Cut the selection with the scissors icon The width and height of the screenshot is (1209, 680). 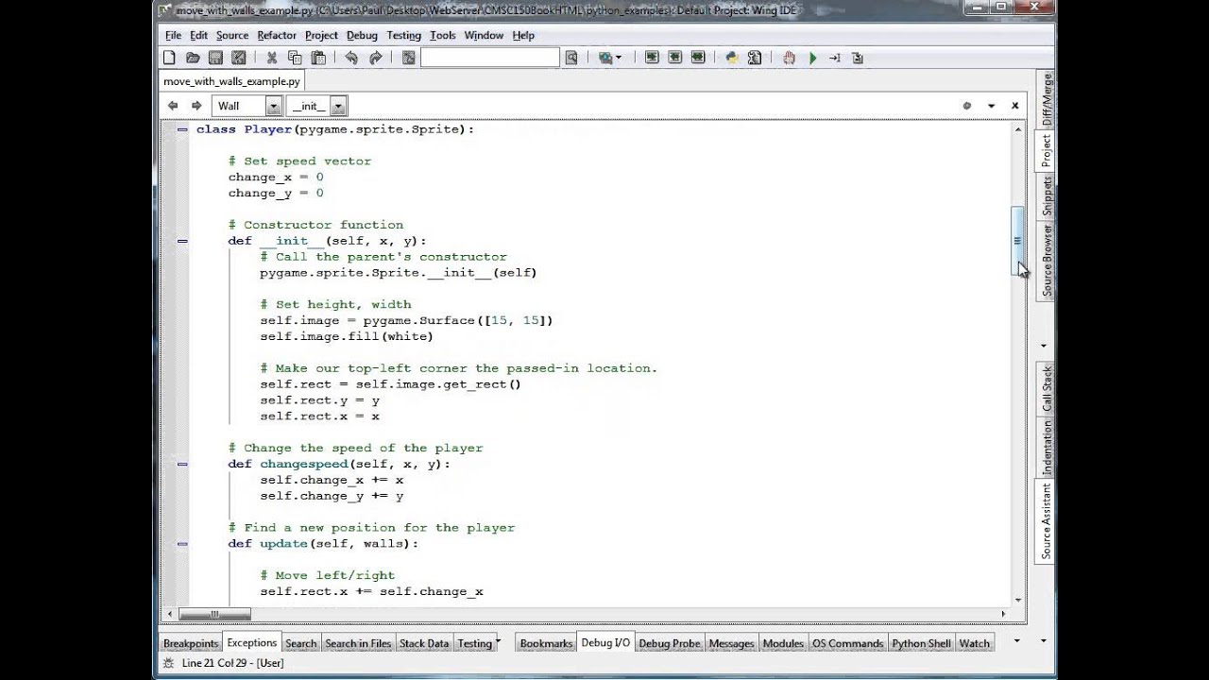(272, 58)
